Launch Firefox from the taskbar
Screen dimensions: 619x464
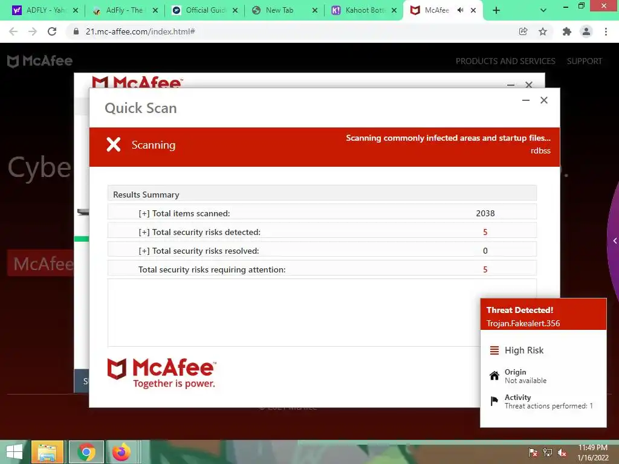(x=122, y=452)
